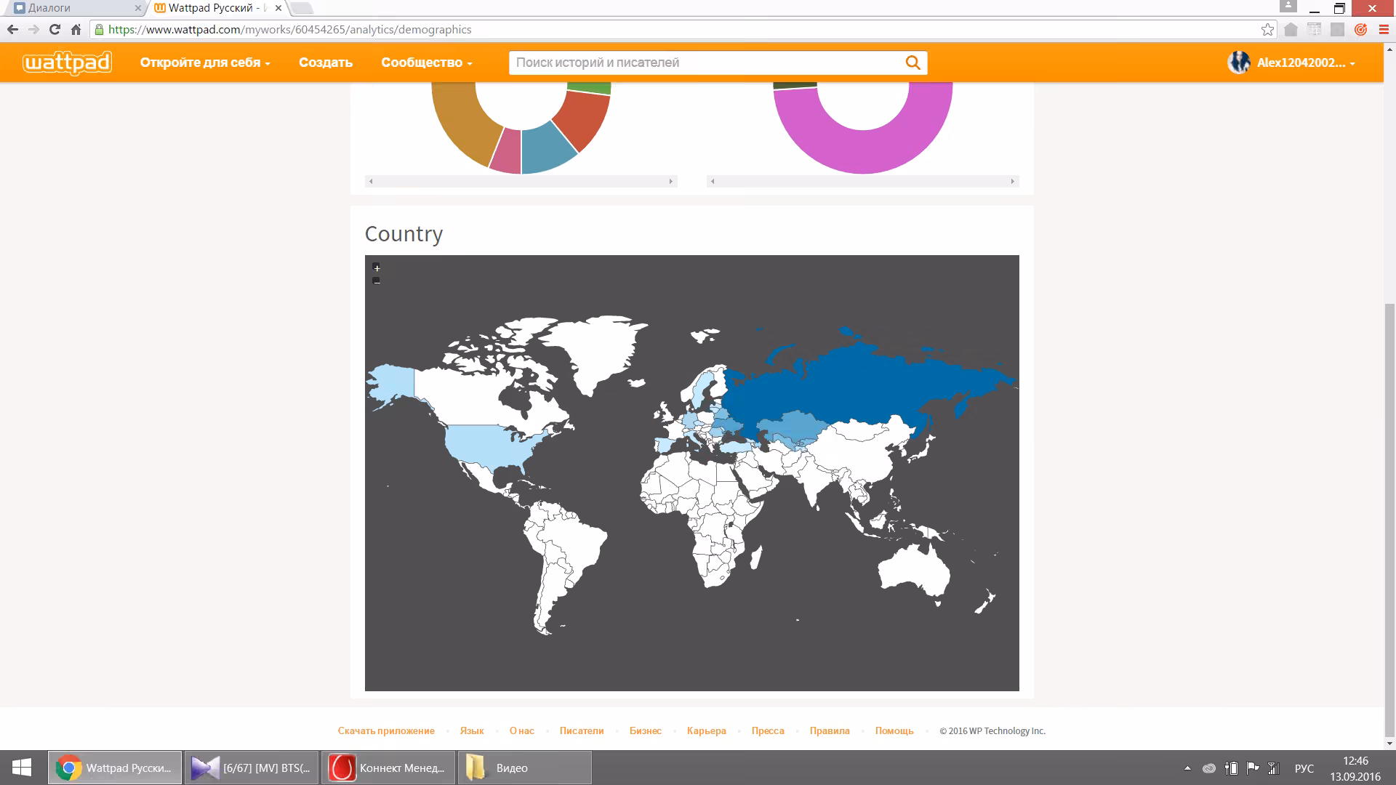This screenshot has width=1396, height=785.
Task: Submit search with the magnifier icon
Action: pyautogui.click(x=912, y=63)
